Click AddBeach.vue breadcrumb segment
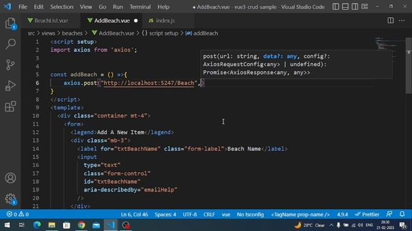The height and width of the screenshot is (231, 412). click(x=113, y=33)
